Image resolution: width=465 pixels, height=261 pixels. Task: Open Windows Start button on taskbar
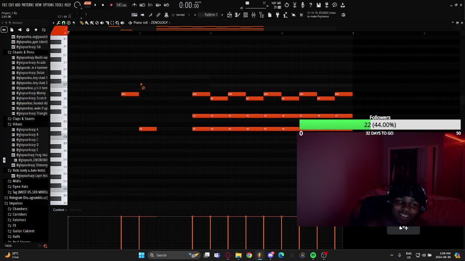(x=141, y=255)
